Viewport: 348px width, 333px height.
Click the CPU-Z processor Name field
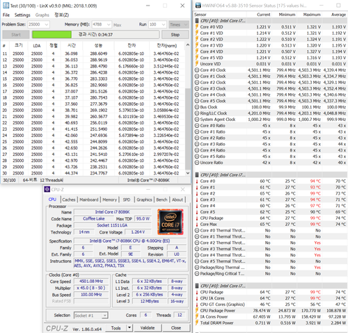point(112,212)
